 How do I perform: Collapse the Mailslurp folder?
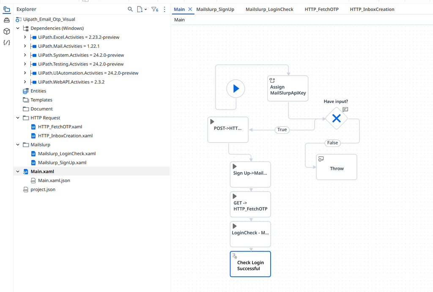coord(18,145)
